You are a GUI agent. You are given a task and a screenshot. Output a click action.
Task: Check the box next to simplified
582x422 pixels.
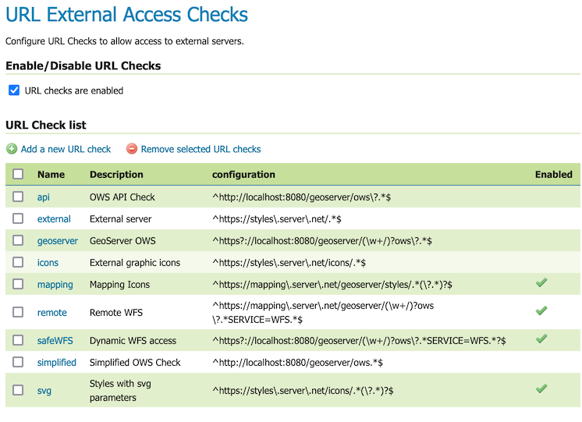(x=18, y=363)
